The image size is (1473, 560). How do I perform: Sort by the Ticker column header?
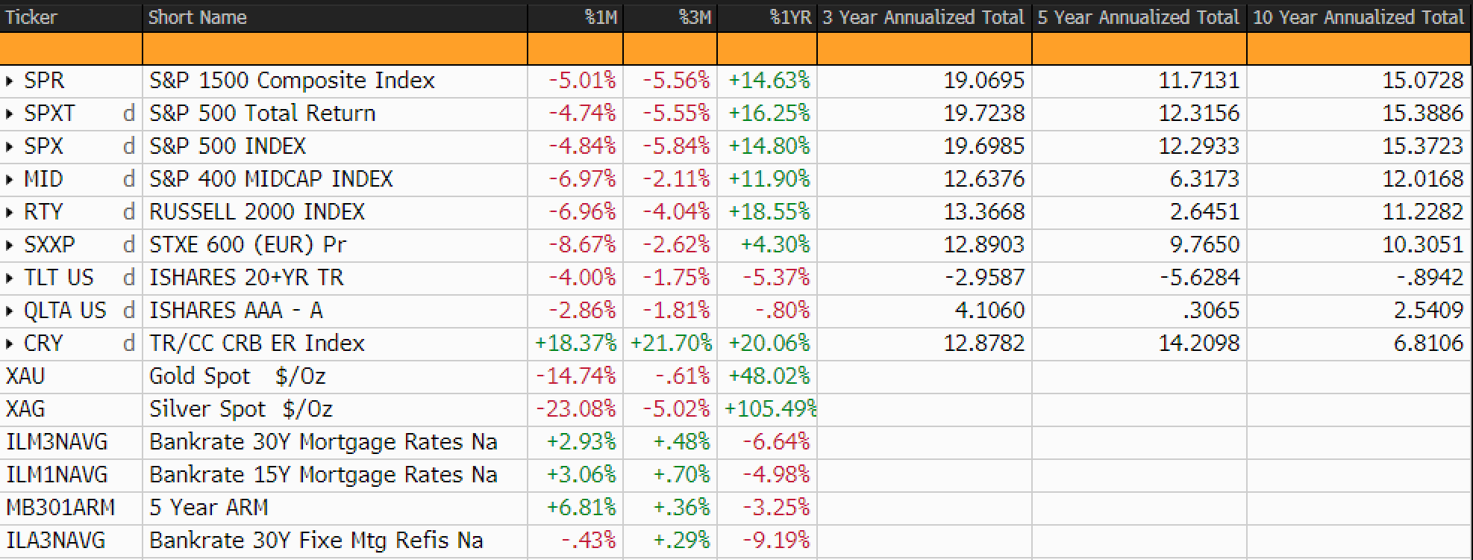click(31, 17)
